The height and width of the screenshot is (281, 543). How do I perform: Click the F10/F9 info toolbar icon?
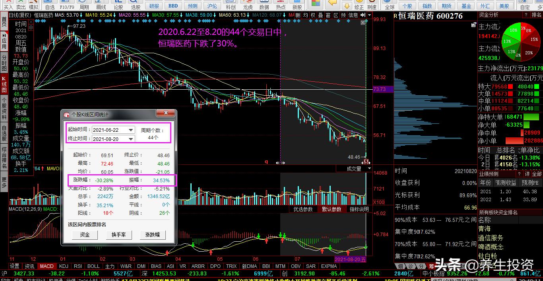(67, 5)
